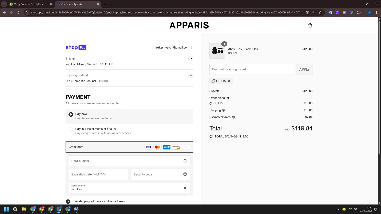Open the tab search dropdown arrow

(4, 4)
